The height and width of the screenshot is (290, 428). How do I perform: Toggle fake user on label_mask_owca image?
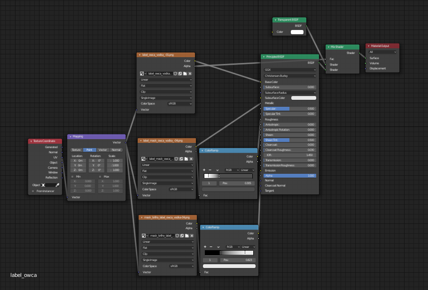click(177, 159)
